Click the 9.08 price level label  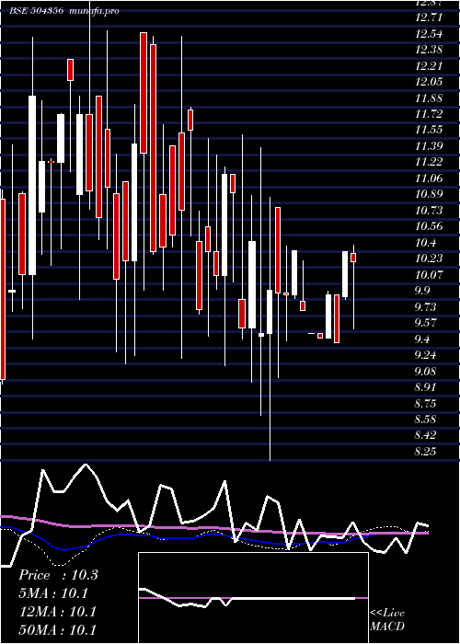[425, 371]
